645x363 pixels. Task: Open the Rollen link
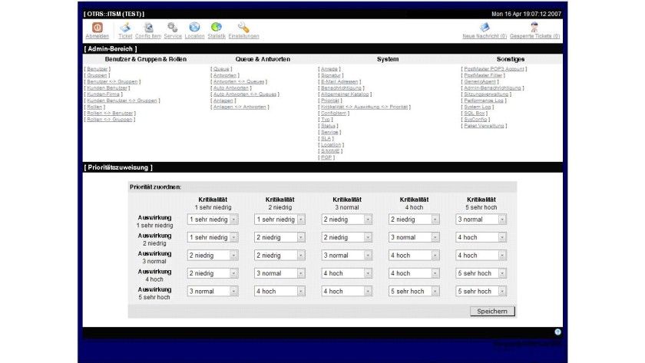94,107
